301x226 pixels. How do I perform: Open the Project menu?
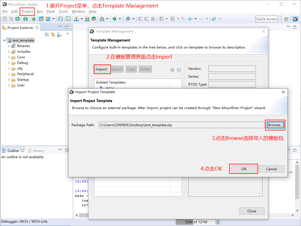[27, 11]
